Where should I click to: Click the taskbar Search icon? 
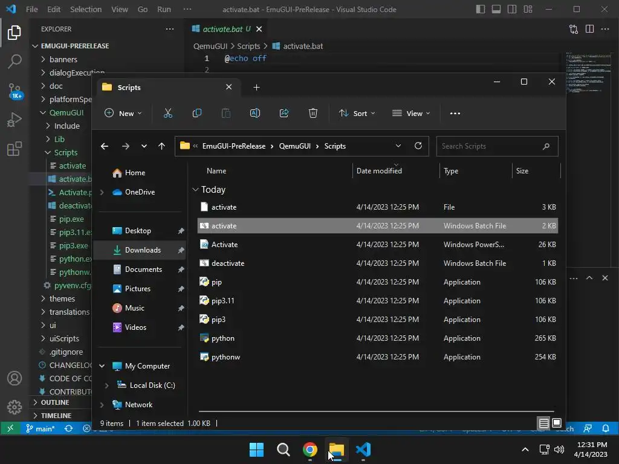click(x=283, y=449)
